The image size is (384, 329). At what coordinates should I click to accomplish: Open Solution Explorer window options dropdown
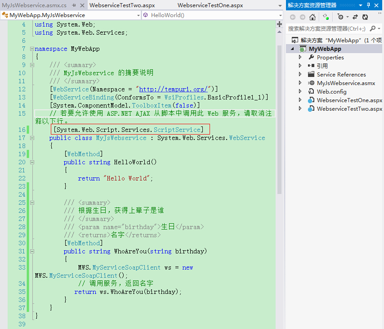[361, 5]
